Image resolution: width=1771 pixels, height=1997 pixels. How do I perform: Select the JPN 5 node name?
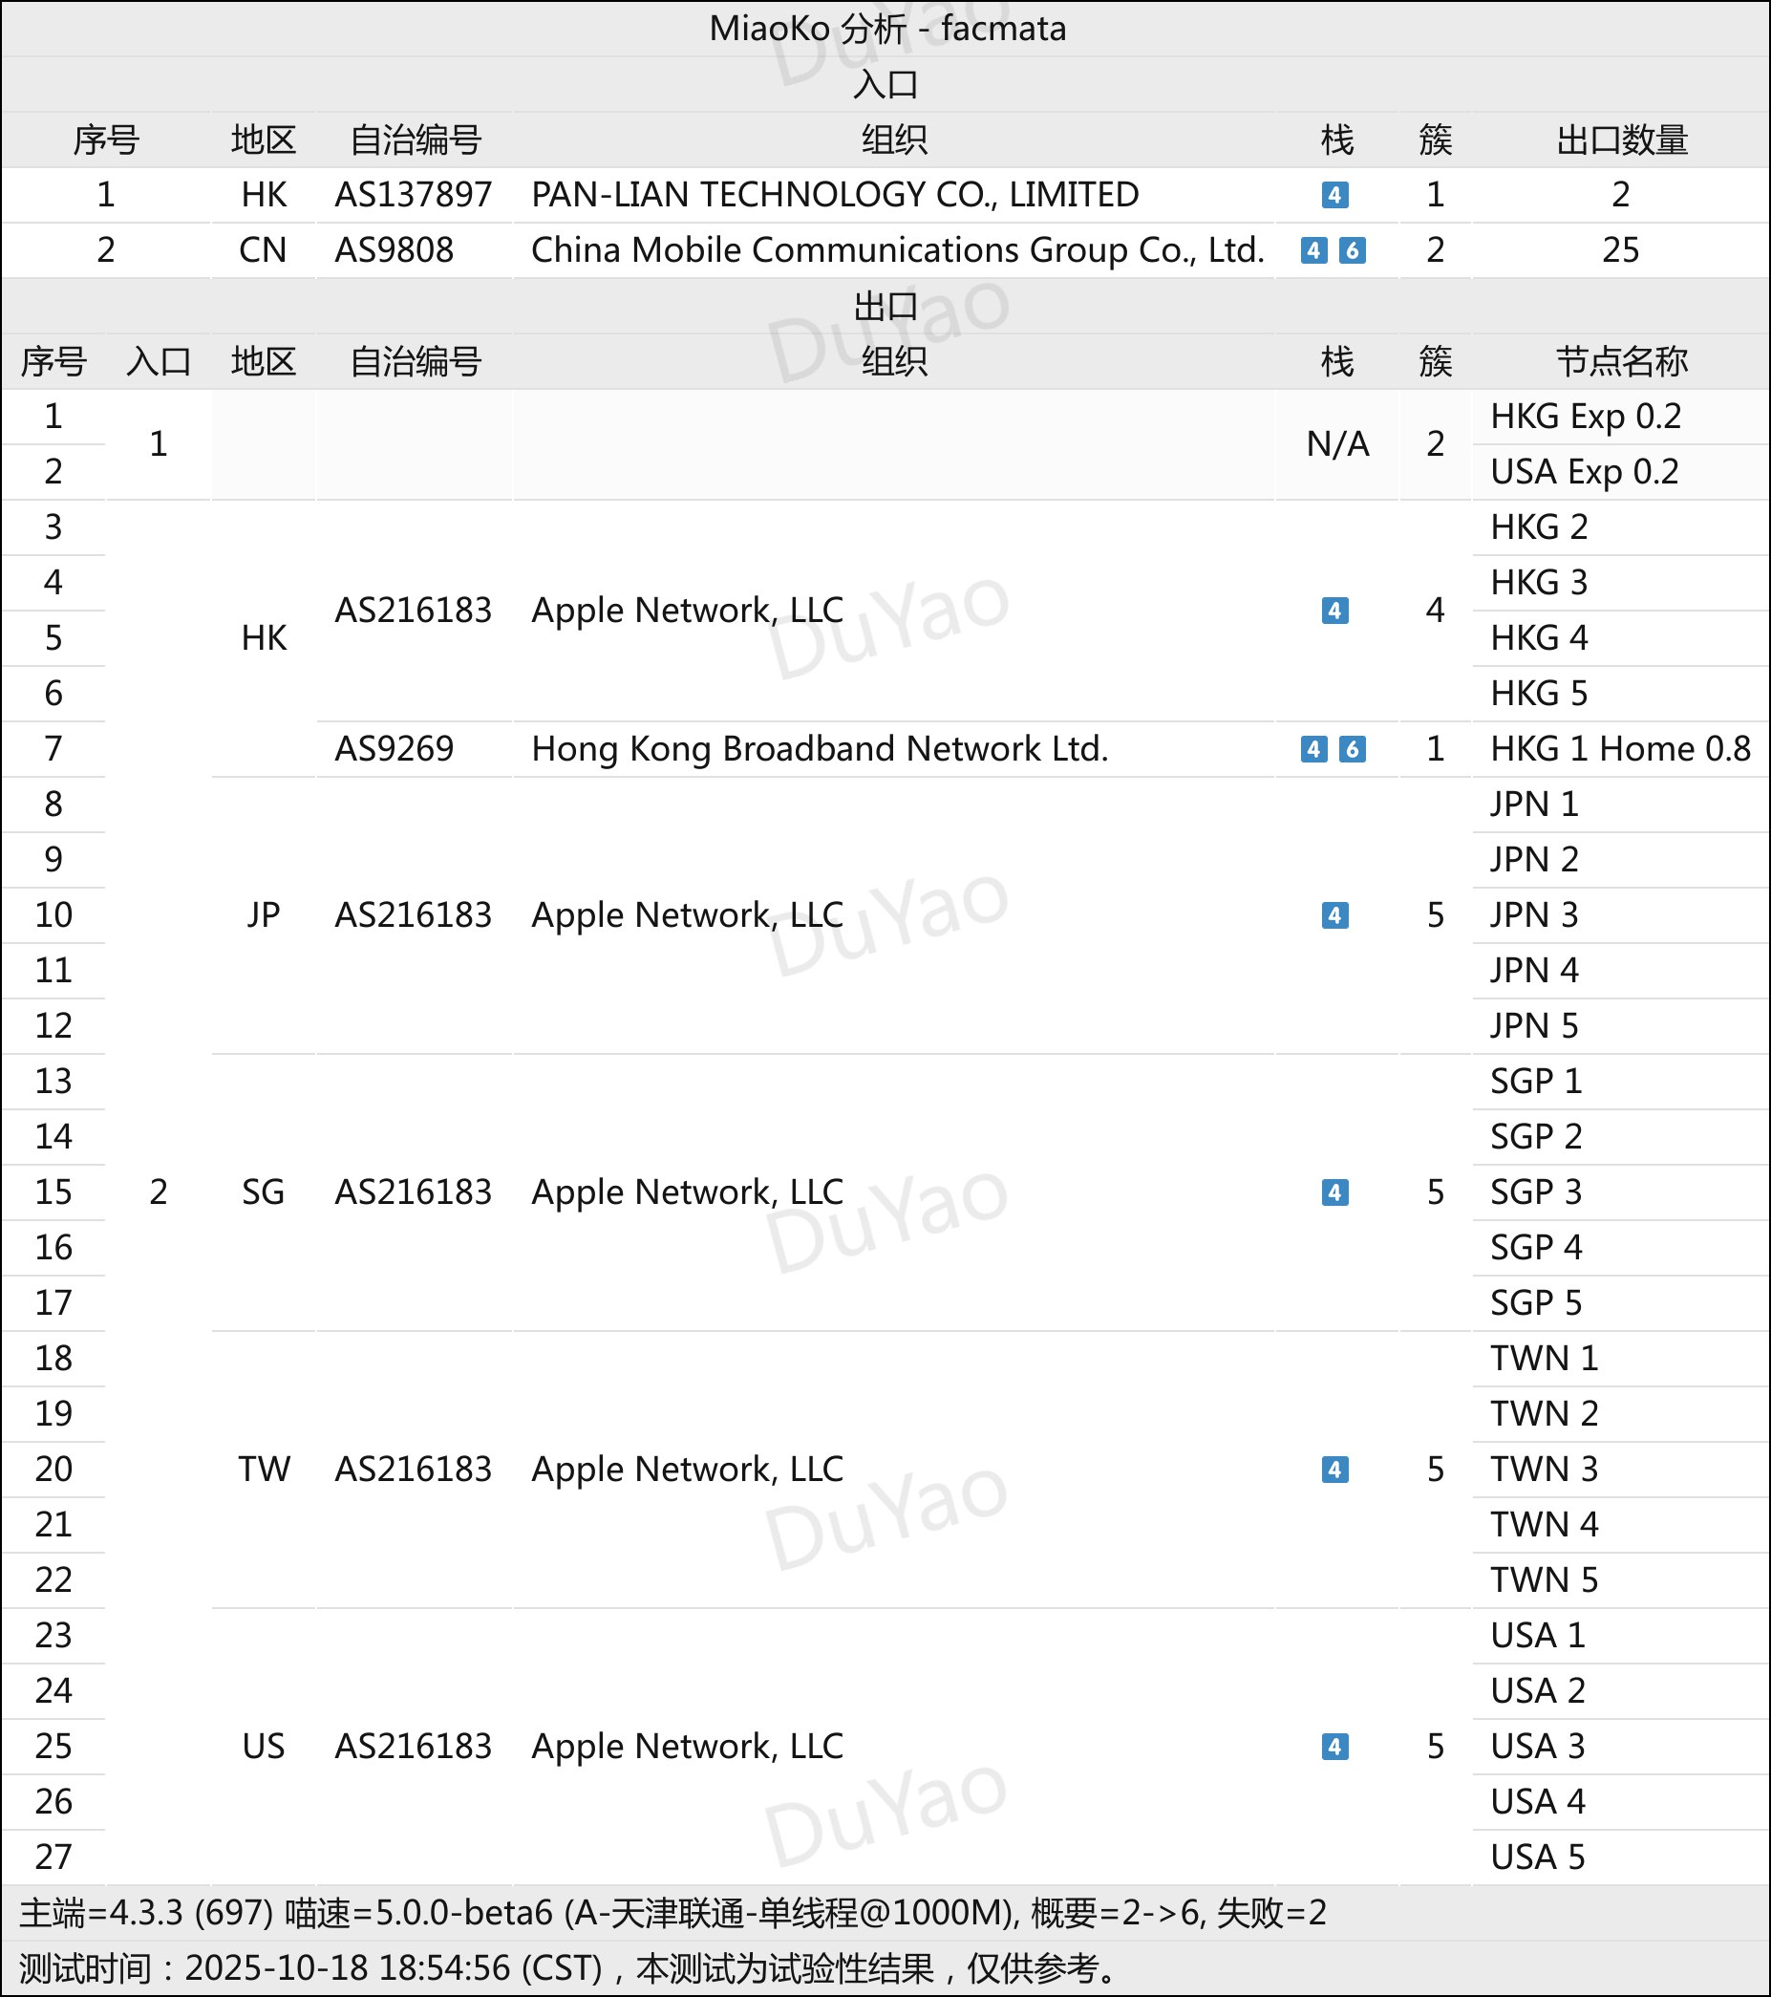coord(1534,1026)
